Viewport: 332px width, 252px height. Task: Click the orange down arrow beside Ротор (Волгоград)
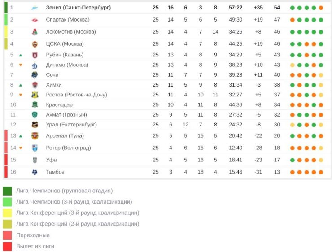click(x=21, y=148)
